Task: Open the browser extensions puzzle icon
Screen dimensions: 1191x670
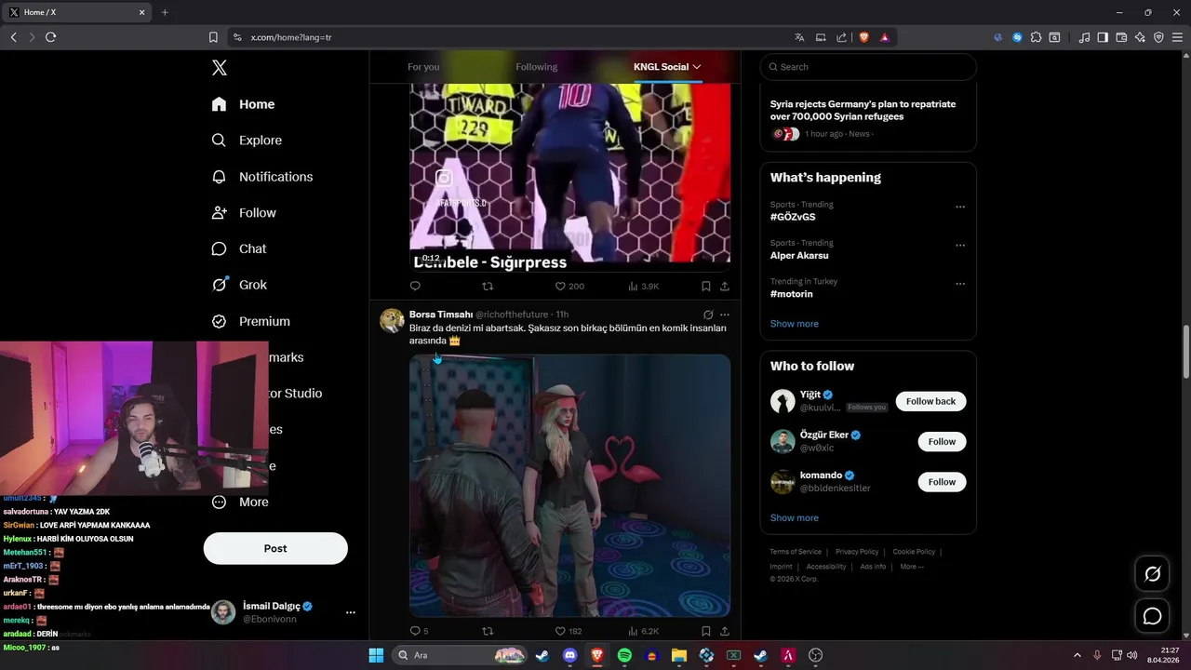Action: click(1036, 37)
